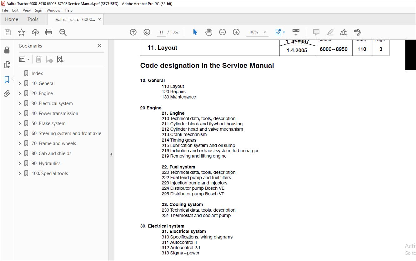Open the attachments paperclip panel
Viewport: 416px width, 261px height.
click(x=7, y=93)
